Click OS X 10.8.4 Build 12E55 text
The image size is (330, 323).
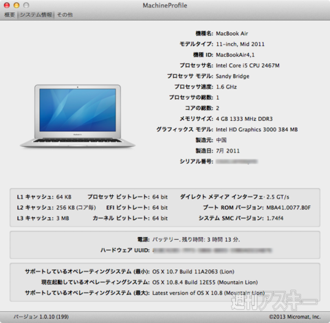(205, 282)
